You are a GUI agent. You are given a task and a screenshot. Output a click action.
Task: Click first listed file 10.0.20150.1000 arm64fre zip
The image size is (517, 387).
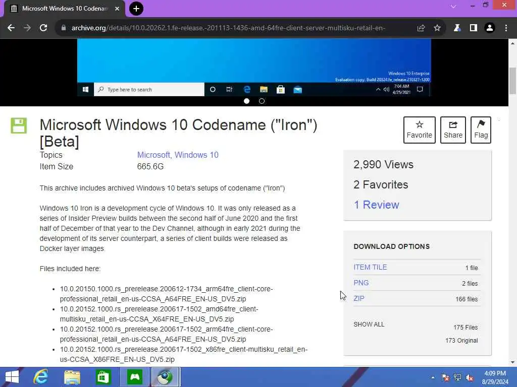click(x=166, y=294)
